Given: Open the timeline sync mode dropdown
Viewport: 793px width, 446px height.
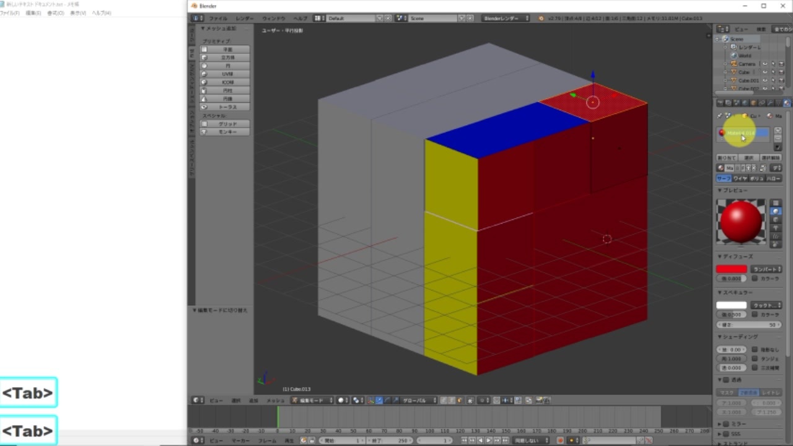Looking at the screenshot, I should (x=531, y=440).
